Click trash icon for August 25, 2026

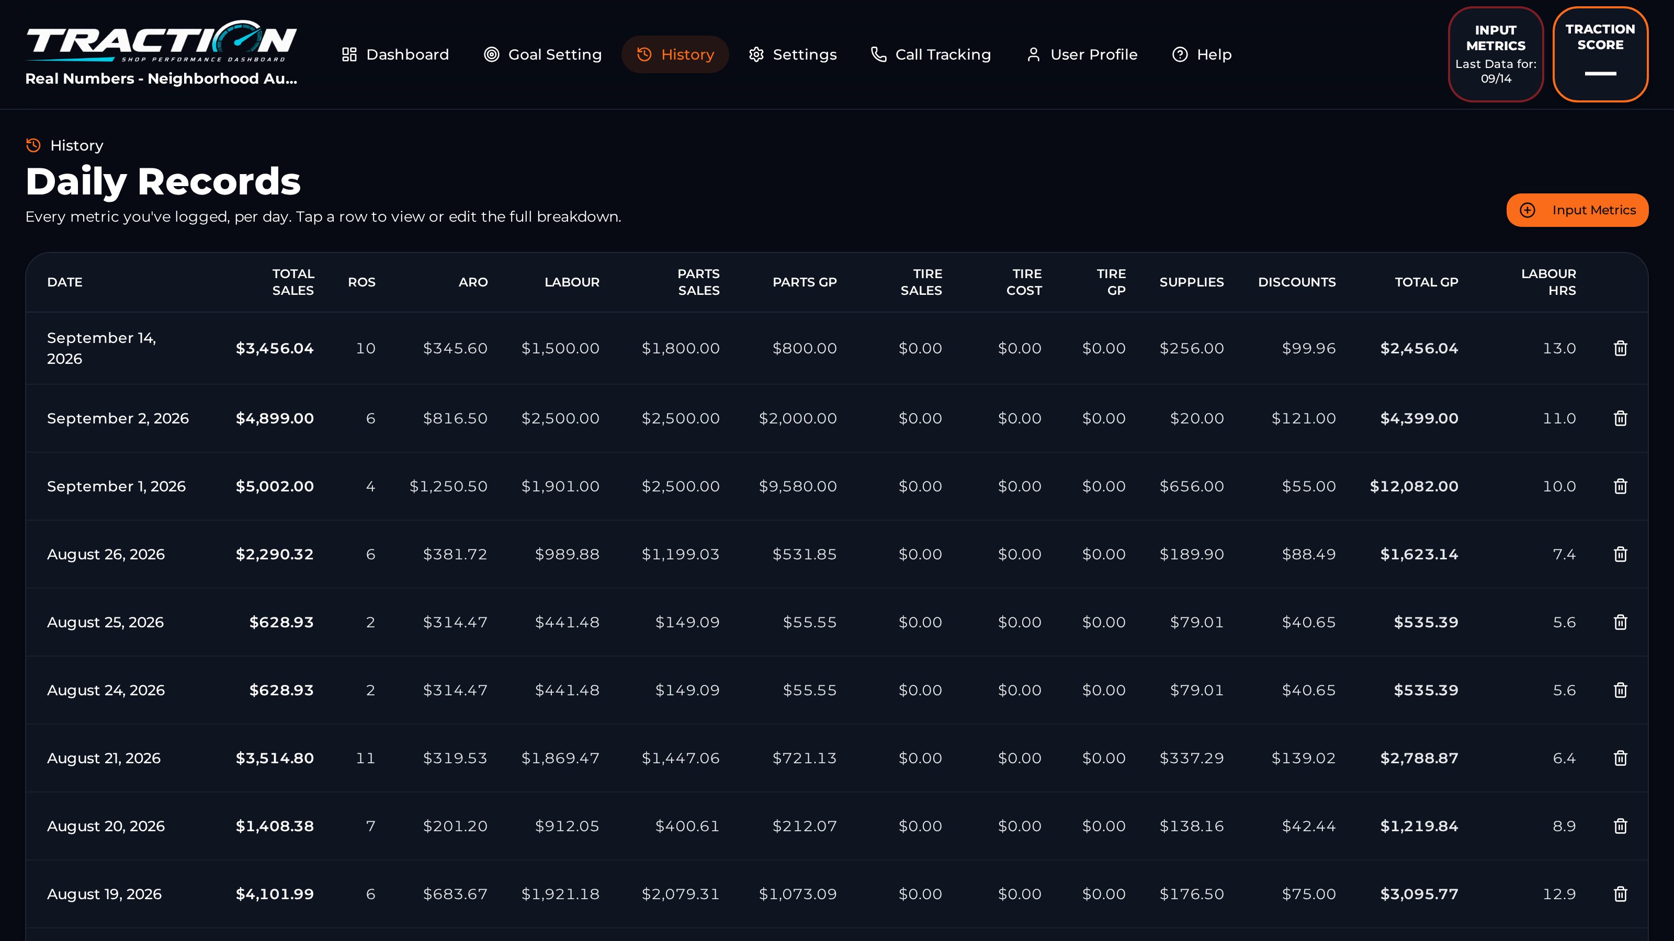[1620, 622]
